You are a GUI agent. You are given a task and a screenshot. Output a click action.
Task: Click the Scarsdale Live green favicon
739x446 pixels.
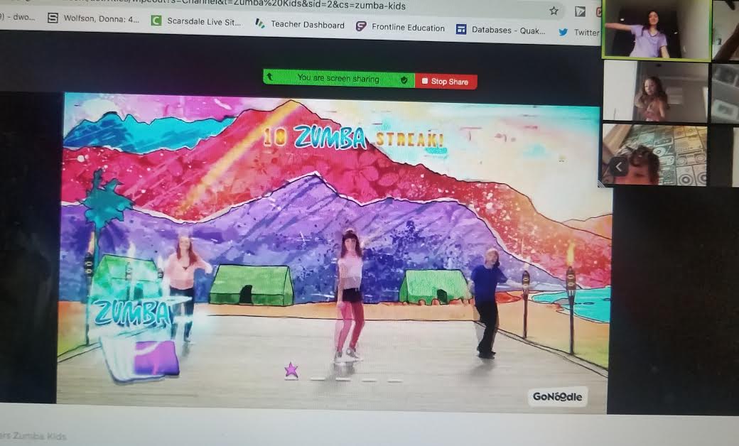pos(156,21)
